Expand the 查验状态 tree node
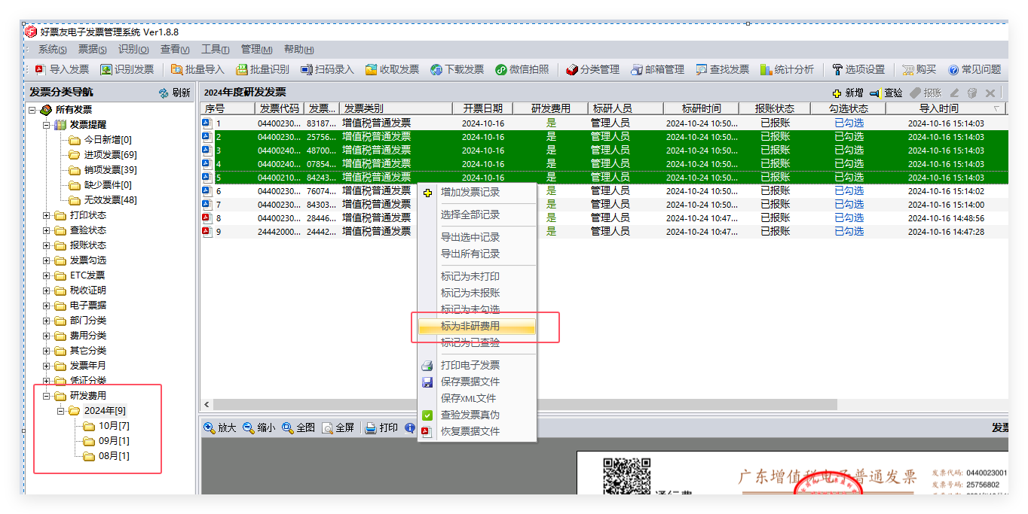The width and height of the screenshot is (1028, 514). coord(47,230)
